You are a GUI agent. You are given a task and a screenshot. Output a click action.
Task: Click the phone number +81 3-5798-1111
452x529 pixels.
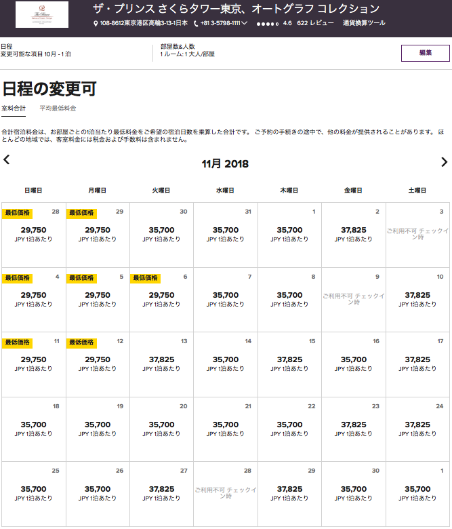click(x=220, y=23)
